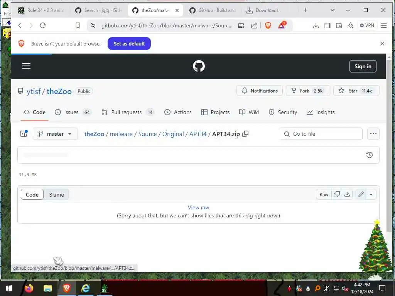The width and height of the screenshot is (395, 296).
Task: Switch to Code view
Action: point(32,195)
